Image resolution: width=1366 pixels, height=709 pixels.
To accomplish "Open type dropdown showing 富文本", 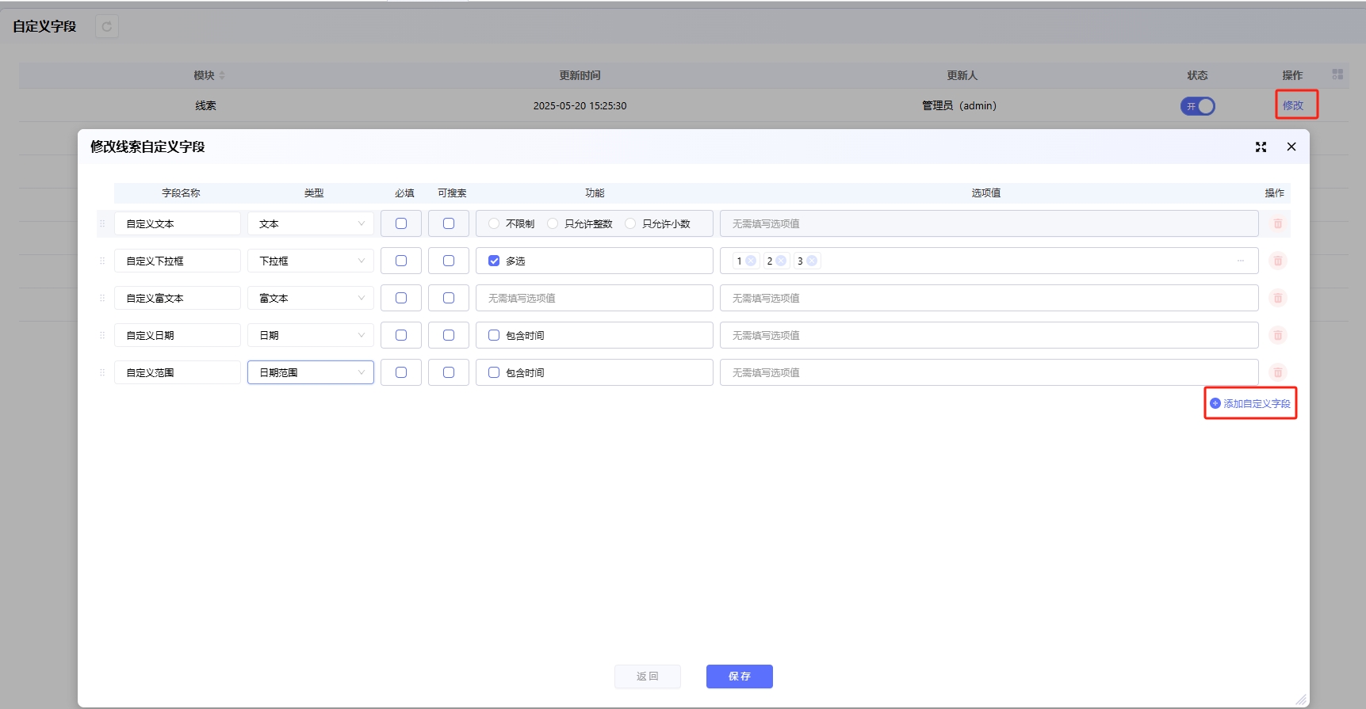I will pos(310,299).
